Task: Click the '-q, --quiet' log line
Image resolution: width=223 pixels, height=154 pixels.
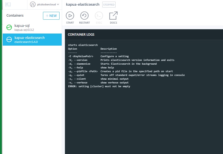Action: pyautogui.click(x=126, y=75)
